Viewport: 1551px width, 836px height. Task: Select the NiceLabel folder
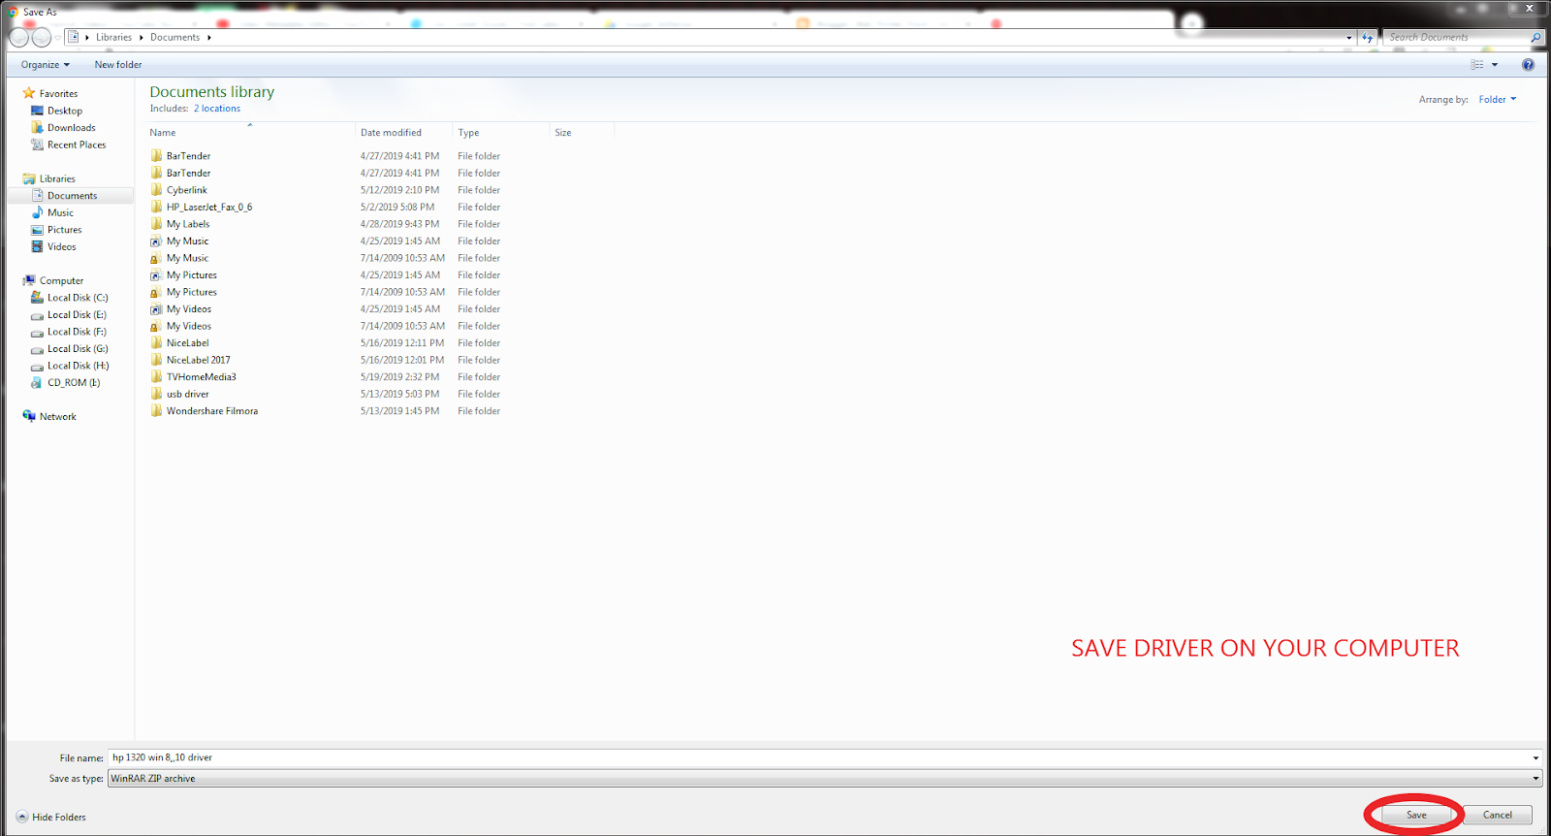(187, 342)
